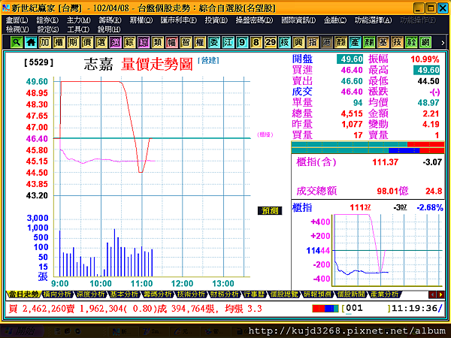Click the green 網 toolbar icon

425,42
